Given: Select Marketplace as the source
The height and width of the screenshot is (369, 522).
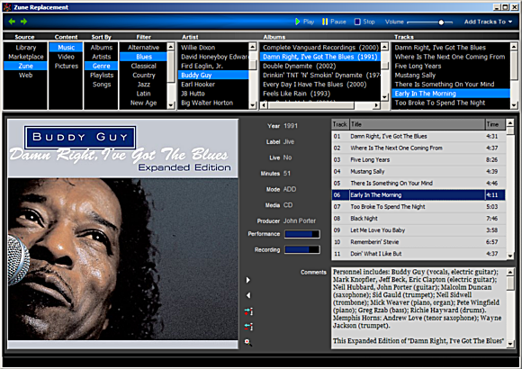Looking at the screenshot, I should (25, 57).
